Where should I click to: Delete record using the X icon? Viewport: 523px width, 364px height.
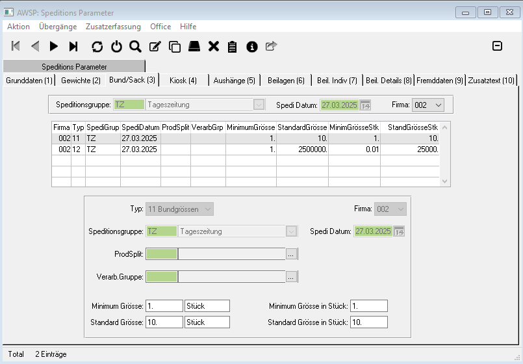coord(213,46)
